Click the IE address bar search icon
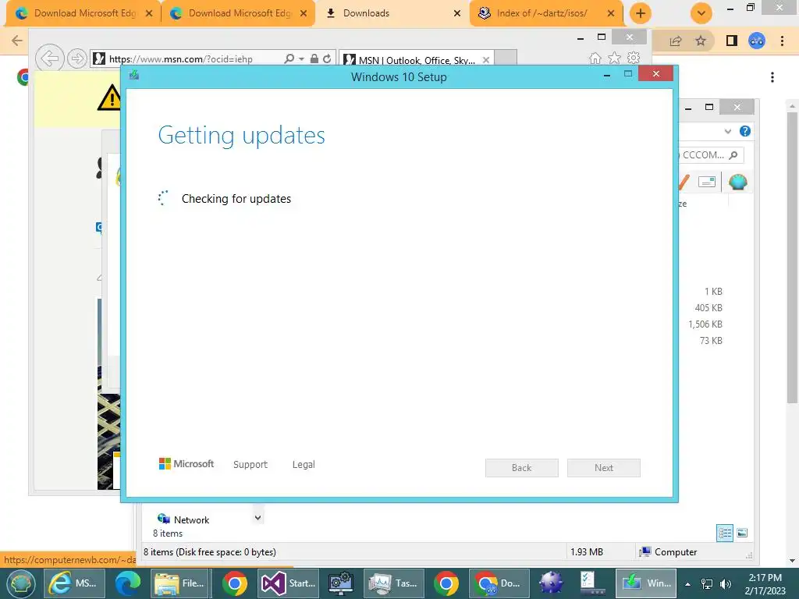The height and width of the screenshot is (599, 799). coord(289,58)
